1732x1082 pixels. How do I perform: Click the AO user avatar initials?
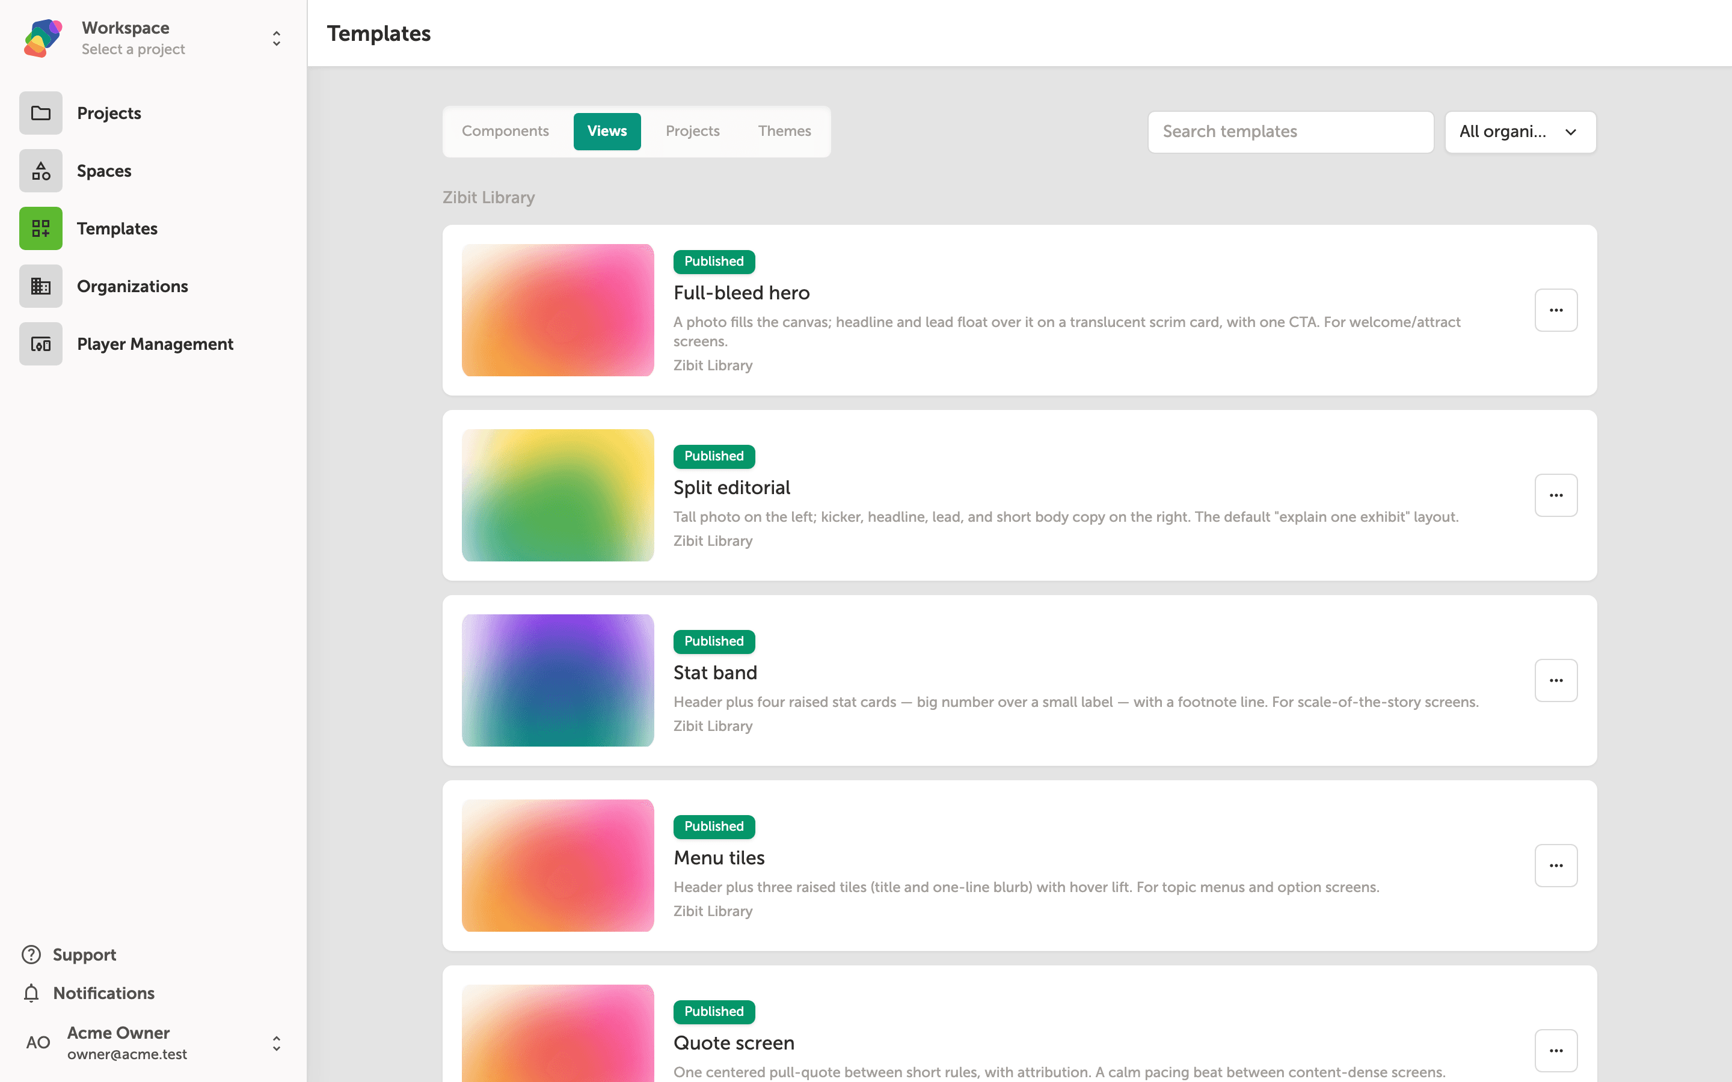(38, 1043)
